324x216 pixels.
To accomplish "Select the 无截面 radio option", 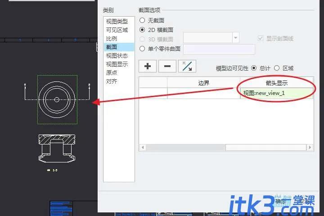I will [142, 20].
